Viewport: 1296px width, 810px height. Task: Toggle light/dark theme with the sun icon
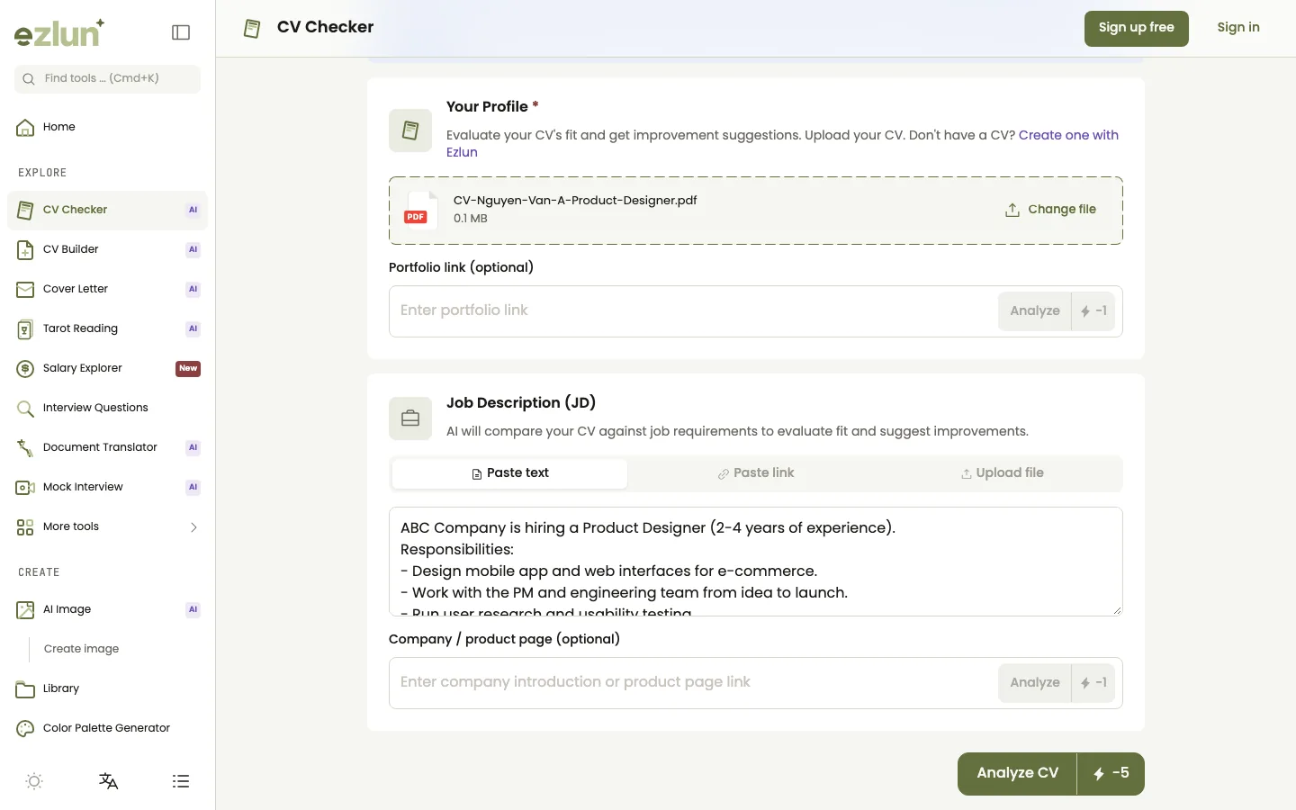tap(34, 781)
